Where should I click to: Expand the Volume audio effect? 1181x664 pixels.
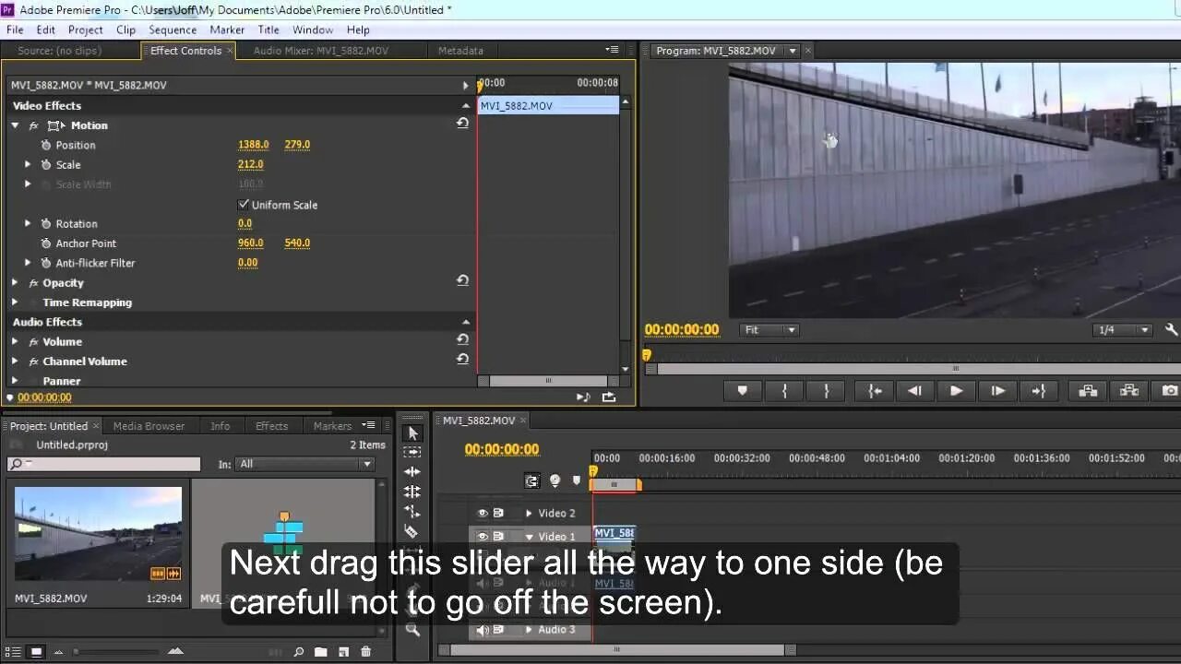pos(15,342)
